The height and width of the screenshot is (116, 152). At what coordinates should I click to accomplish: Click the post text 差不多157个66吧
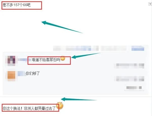pyautogui.click(x=16, y=5)
